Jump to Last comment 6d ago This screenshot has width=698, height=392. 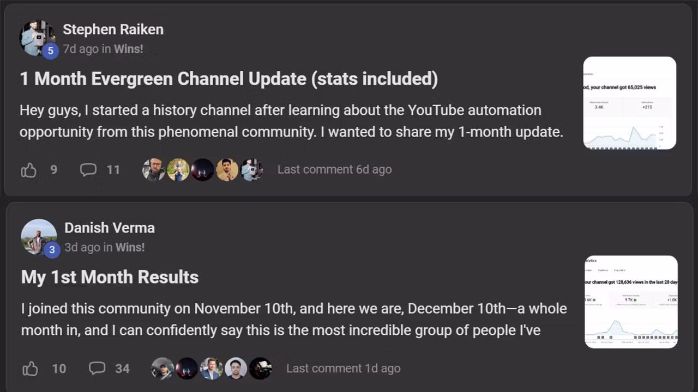click(x=334, y=169)
